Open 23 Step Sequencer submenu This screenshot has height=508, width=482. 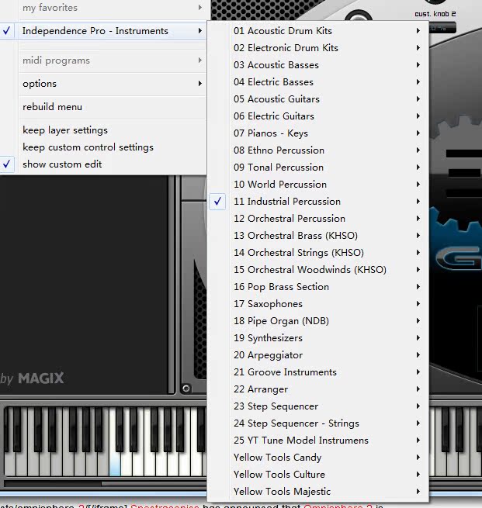[318, 406]
